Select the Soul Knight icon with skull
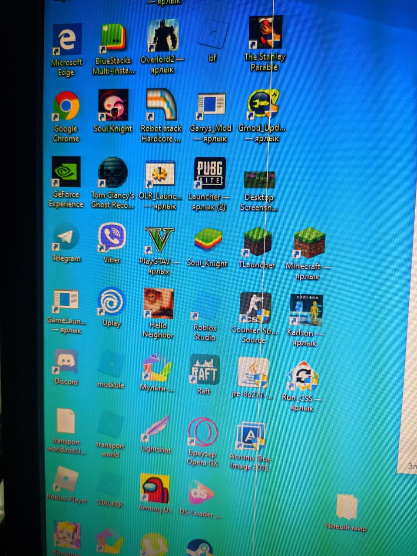Image resolution: width=417 pixels, height=556 pixels. [113, 106]
